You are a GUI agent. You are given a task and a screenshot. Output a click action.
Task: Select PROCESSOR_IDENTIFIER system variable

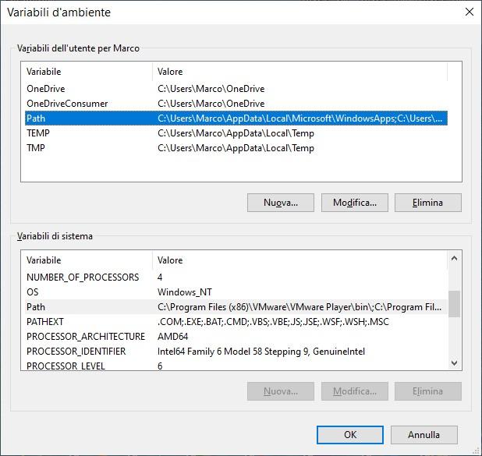point(83,352)
